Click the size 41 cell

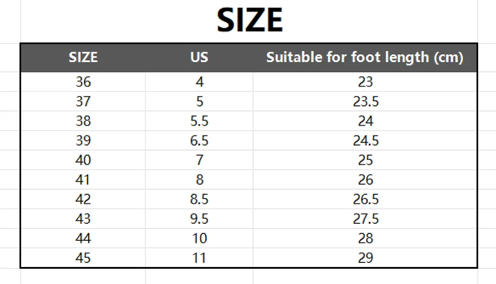[x=83, y=180]
